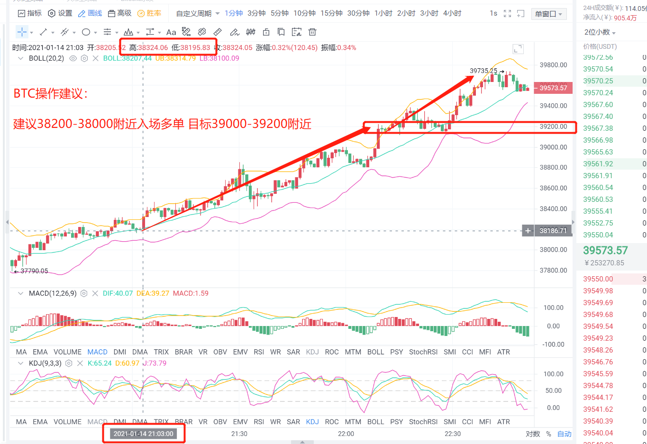Click the crosshair price plus button at 38186.71

tap(528, 231)
